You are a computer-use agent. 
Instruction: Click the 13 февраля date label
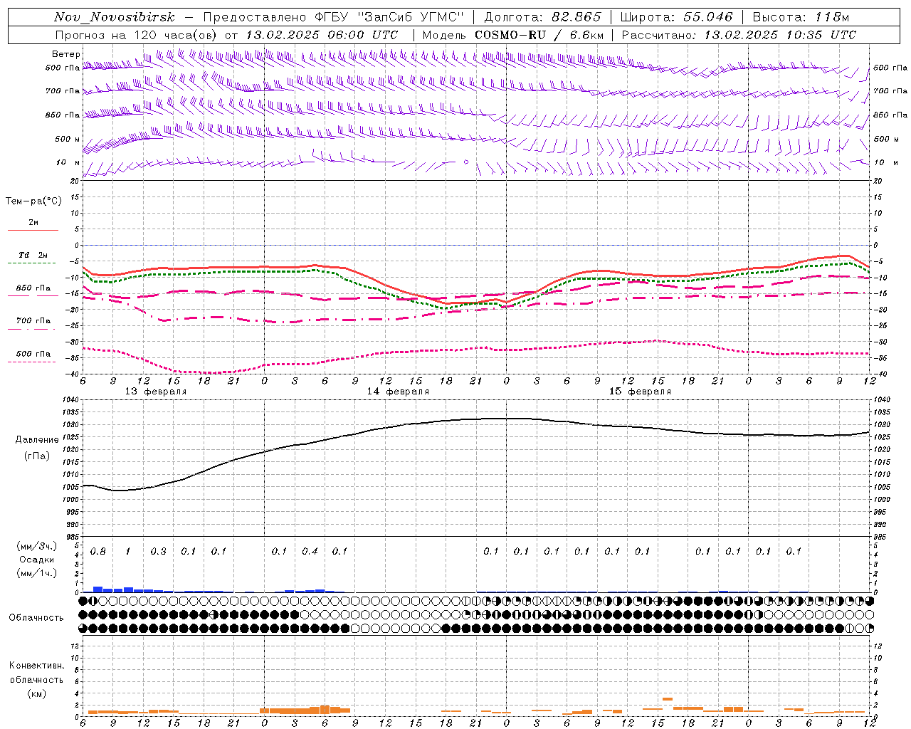coord(156,392)
